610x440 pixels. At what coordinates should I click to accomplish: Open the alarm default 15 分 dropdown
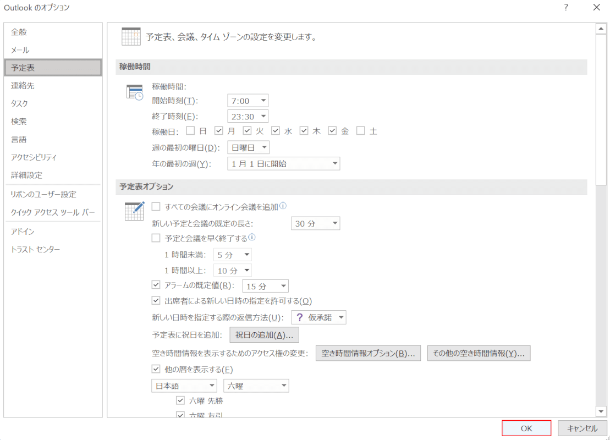pos(265,287)
